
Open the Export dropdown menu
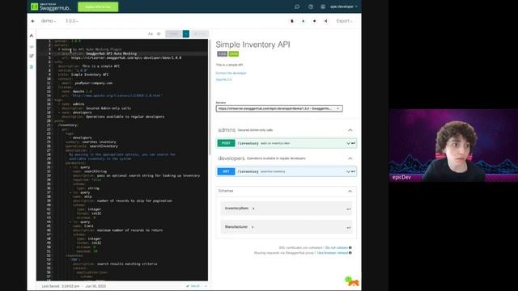tap(344, 21)
